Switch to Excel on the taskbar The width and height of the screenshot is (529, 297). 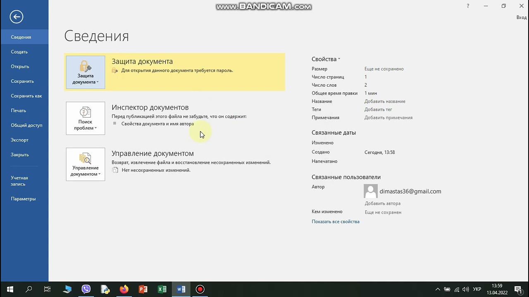pos(162,289)
